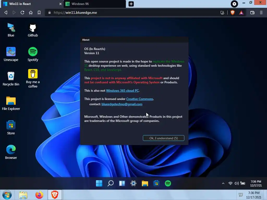Open Buy me a coffee shortcut
This screenshot has width=267, height=200.
(33, 78)
